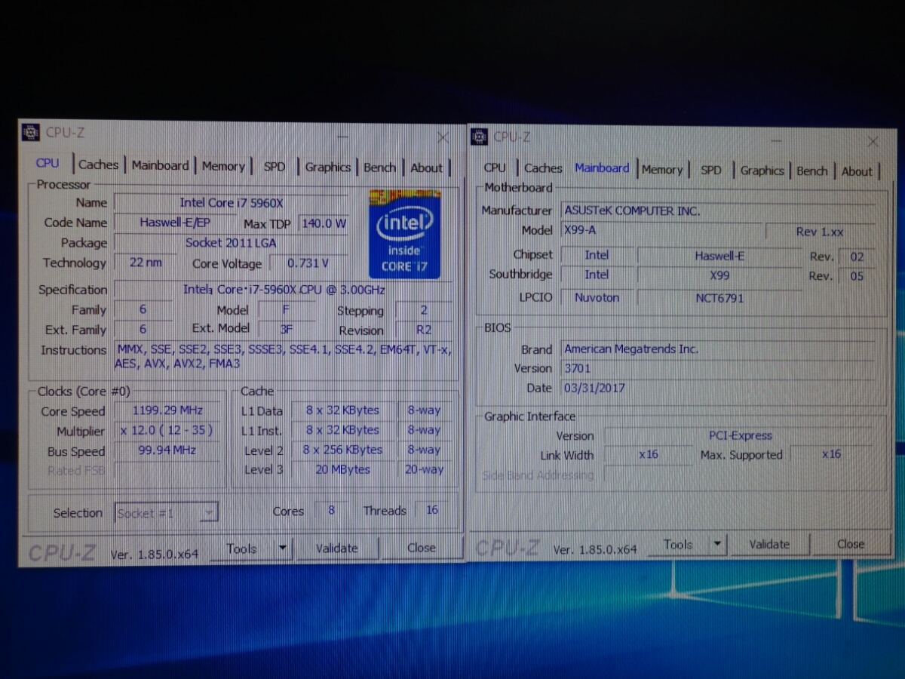Click Level 3 associativity 20-way
905x679 pixels.
pos(425,469)
